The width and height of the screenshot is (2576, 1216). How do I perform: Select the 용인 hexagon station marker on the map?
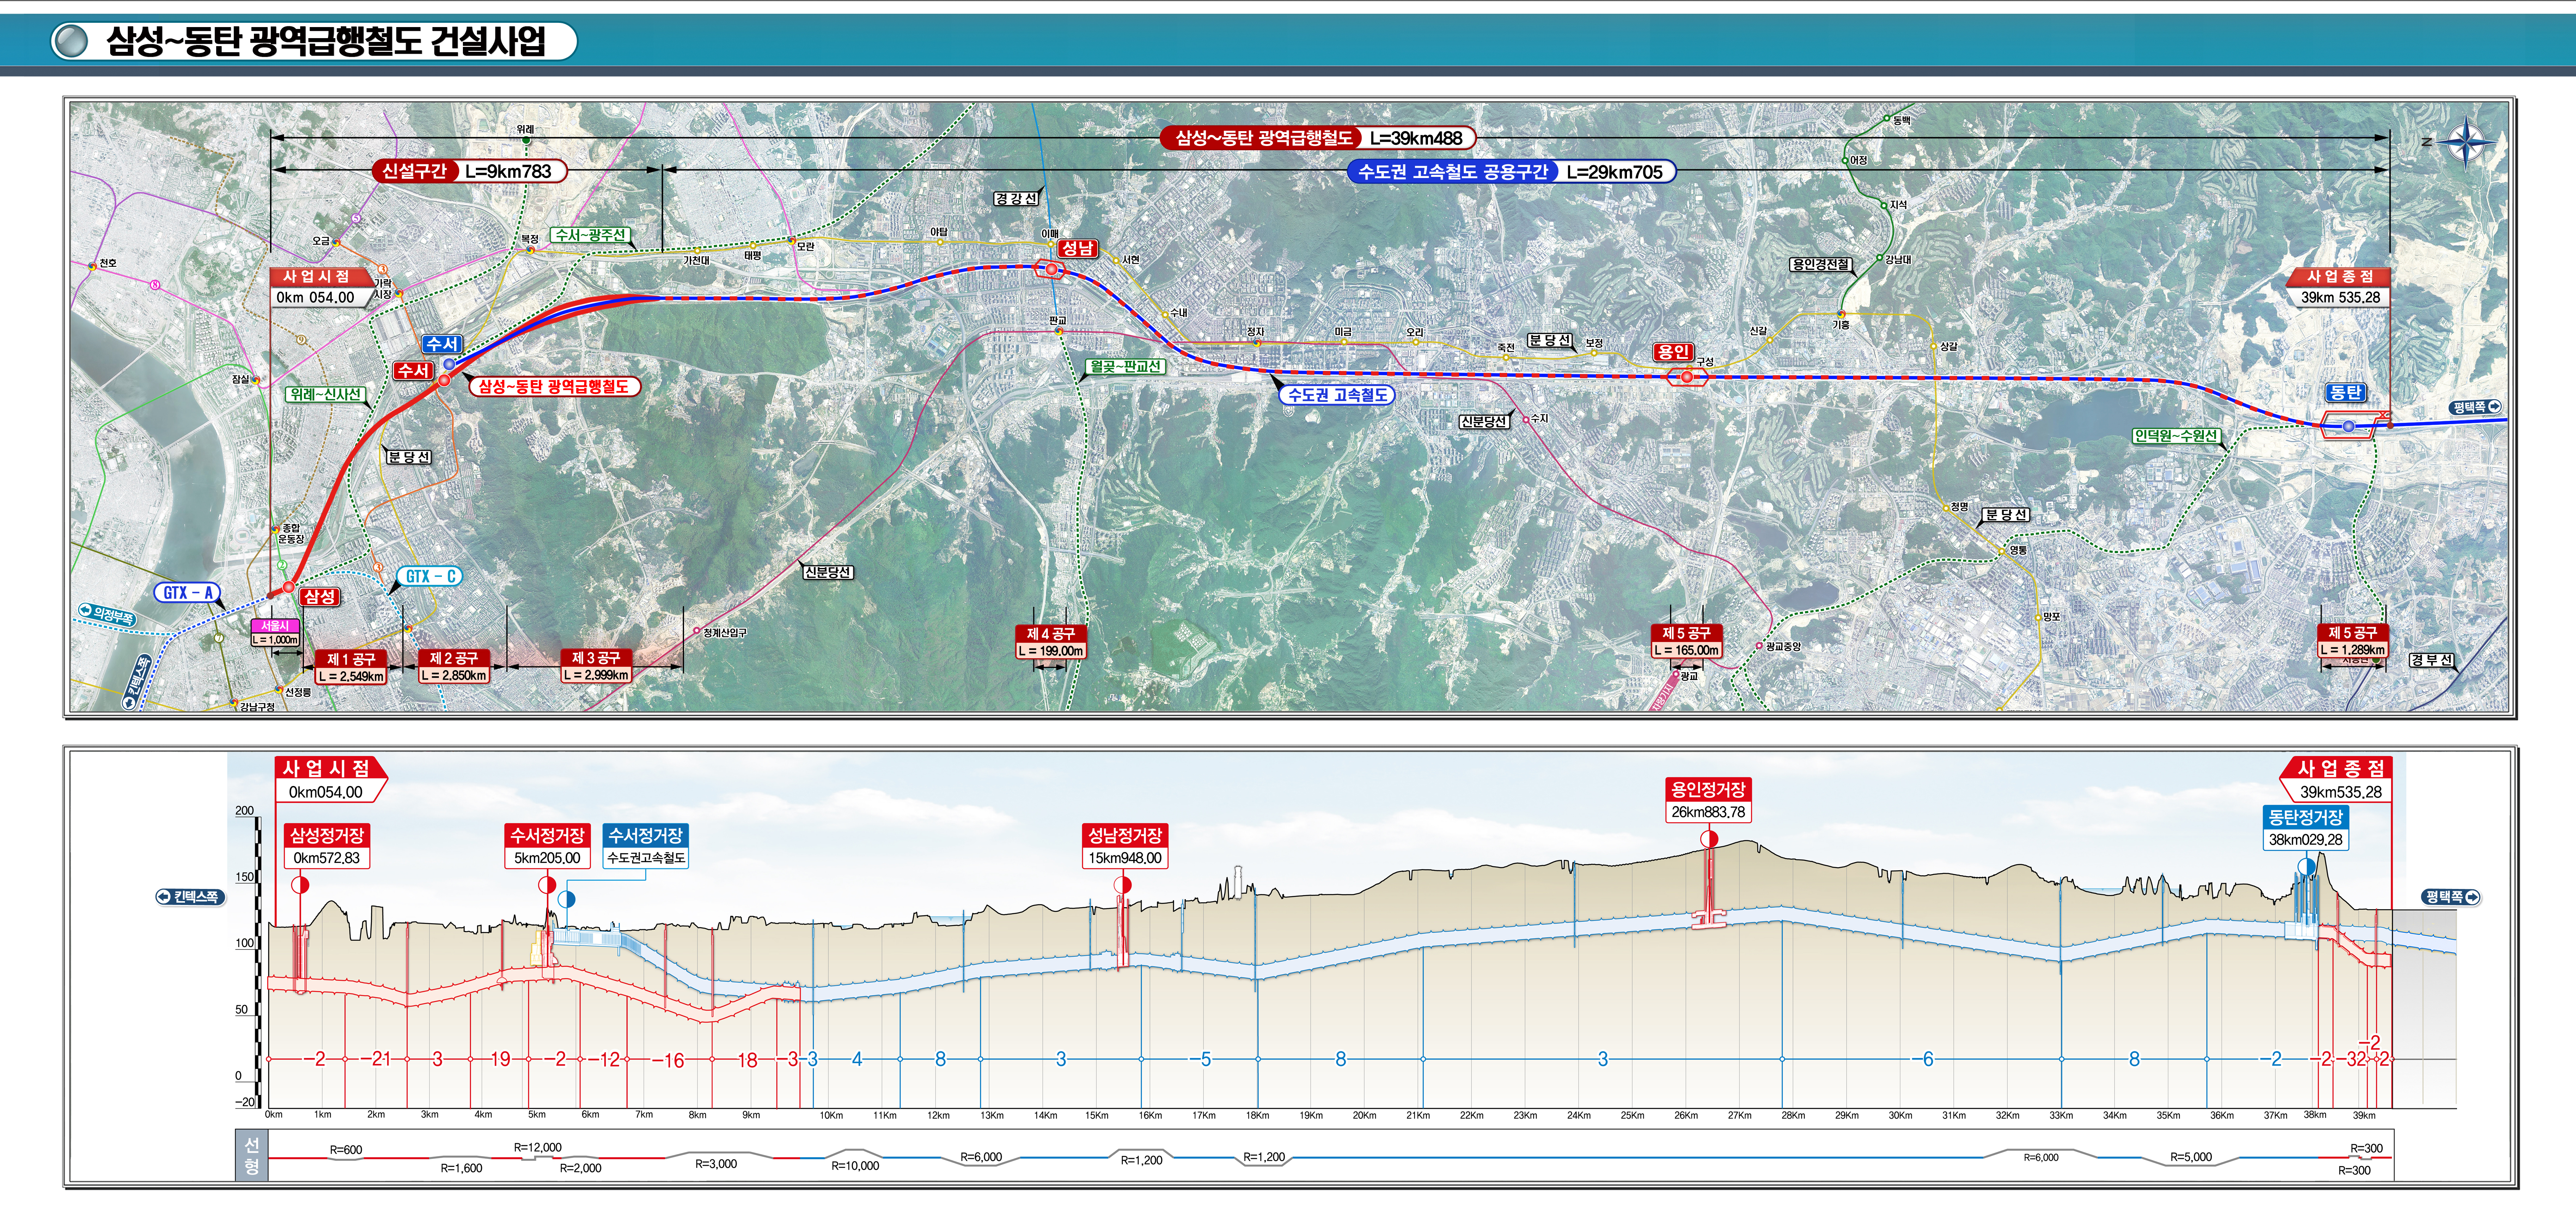pos(1687,377)
